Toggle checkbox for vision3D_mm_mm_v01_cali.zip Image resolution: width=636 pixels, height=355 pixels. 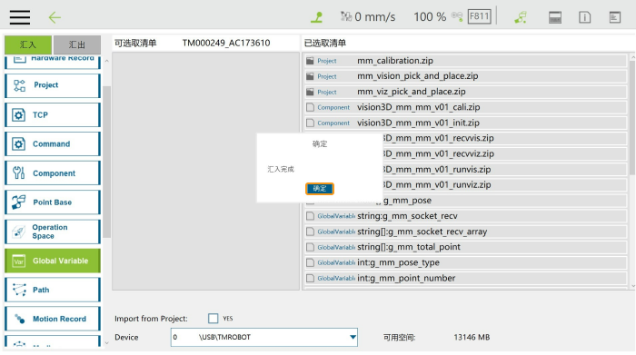[x=311, y=107]
